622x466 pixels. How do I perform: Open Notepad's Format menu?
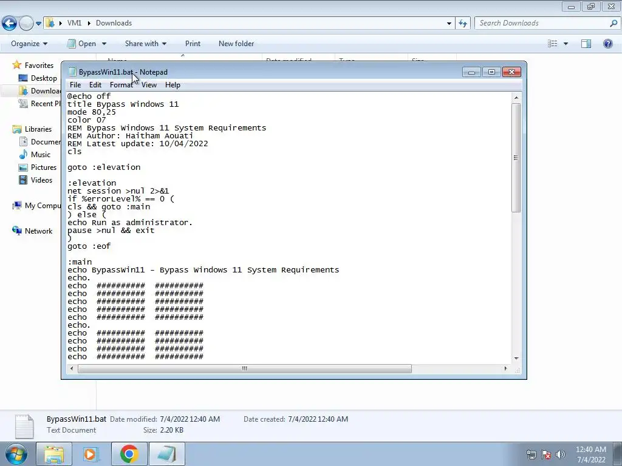click(121, 85)
